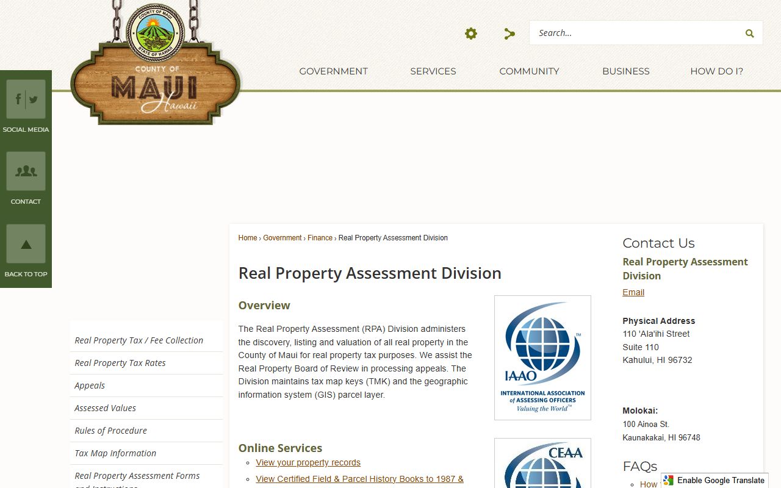Open the Services menu
This screenshot has height=488, width=781.
point(433,71)
